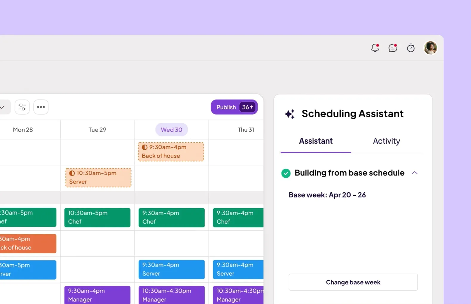Image resolution: width=471 pixels, height=304 pixels.
Task: Click the Scheduling Assistant heading
Action: 353,114
